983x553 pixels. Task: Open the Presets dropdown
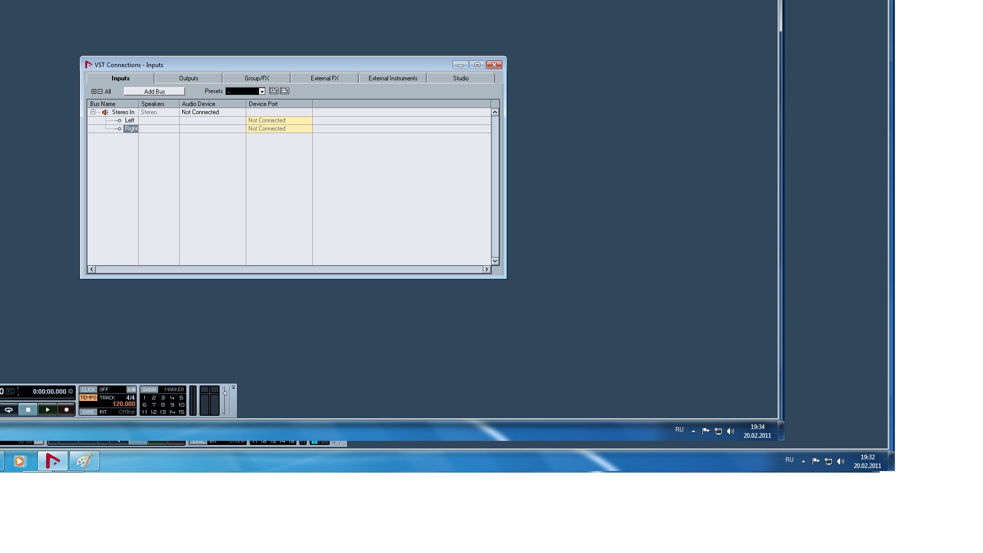pos(262,92)
